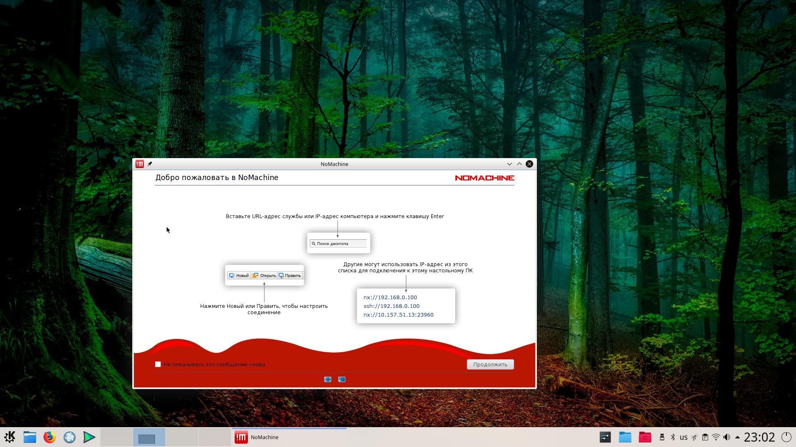Click the Bluetooth tray icon
The image size is (796, 447).
(673, 437)
